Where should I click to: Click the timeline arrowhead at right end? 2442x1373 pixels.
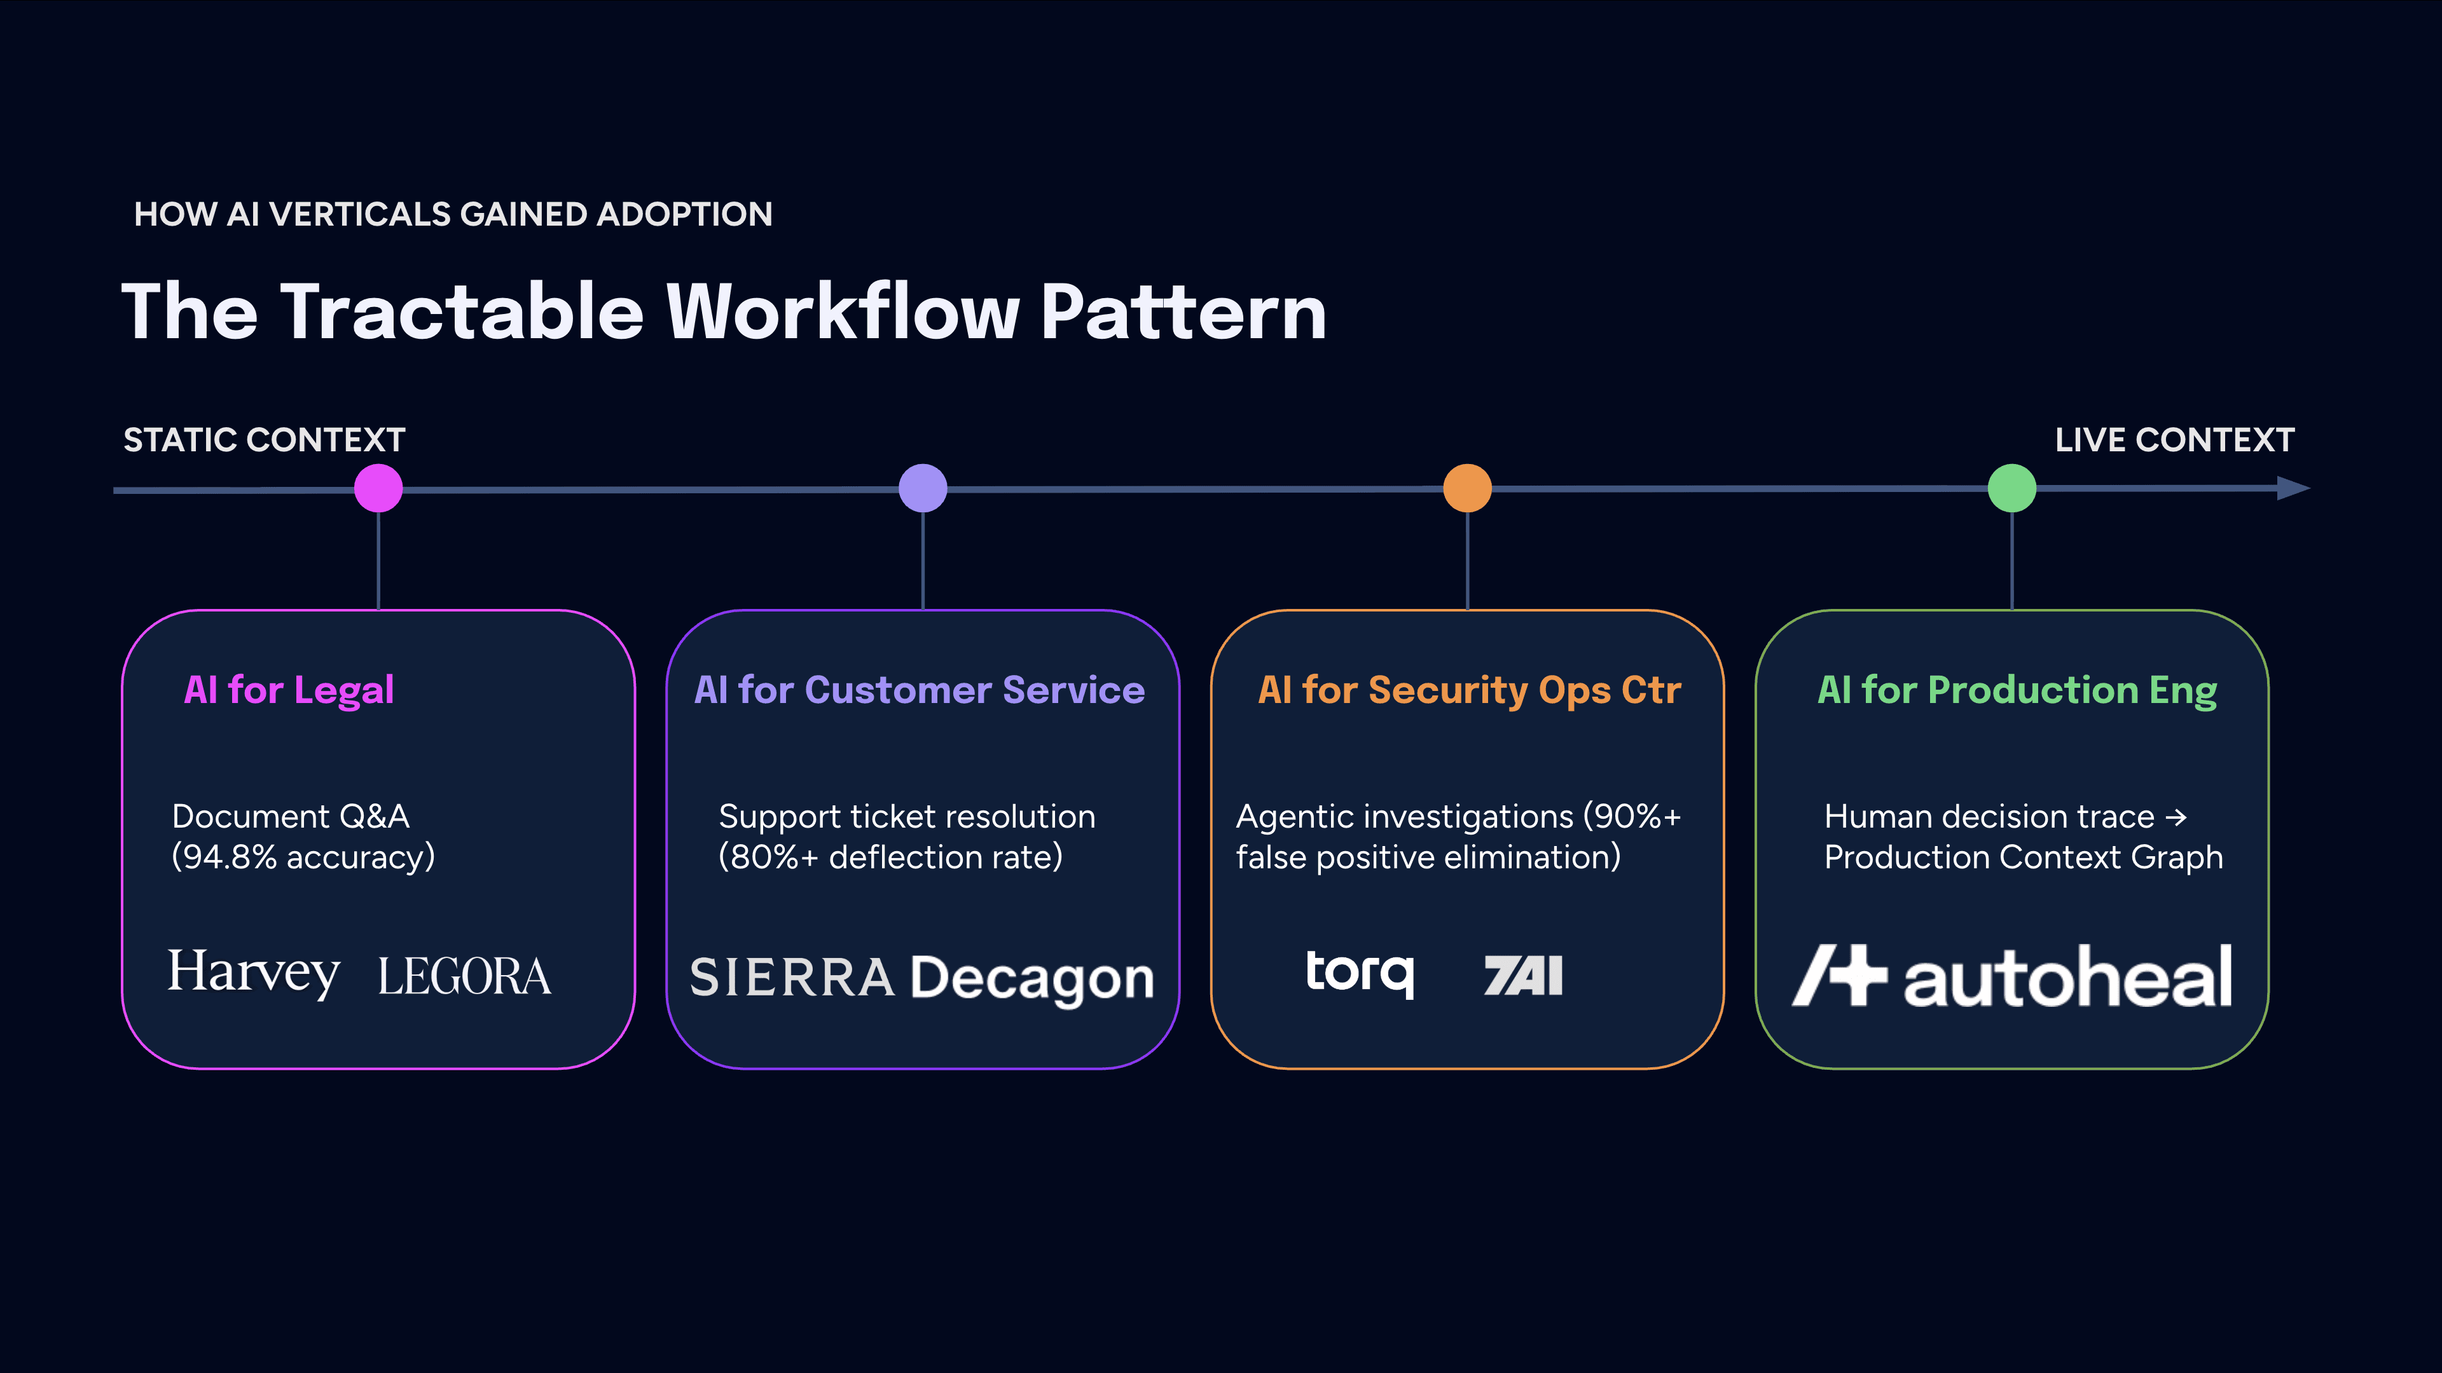[x=2292, y=489]
